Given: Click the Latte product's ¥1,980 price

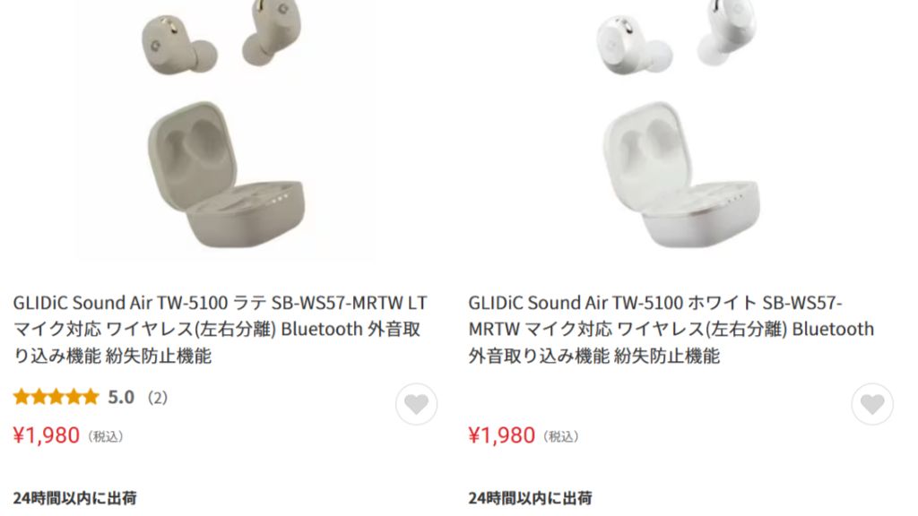Looking at the screenshot, I should 47,435.
